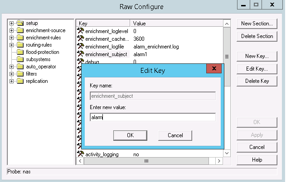Image resolution: width=286 pixels, height=182 pixels.
Task: Click the hammer icon beside enrichment_cache
Action: click(80, 38)
